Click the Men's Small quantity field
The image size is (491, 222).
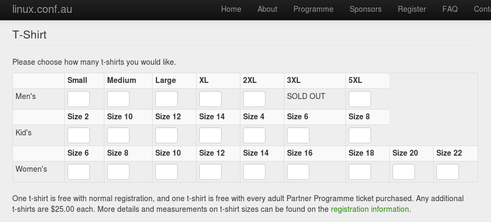(x=79, y=99)
